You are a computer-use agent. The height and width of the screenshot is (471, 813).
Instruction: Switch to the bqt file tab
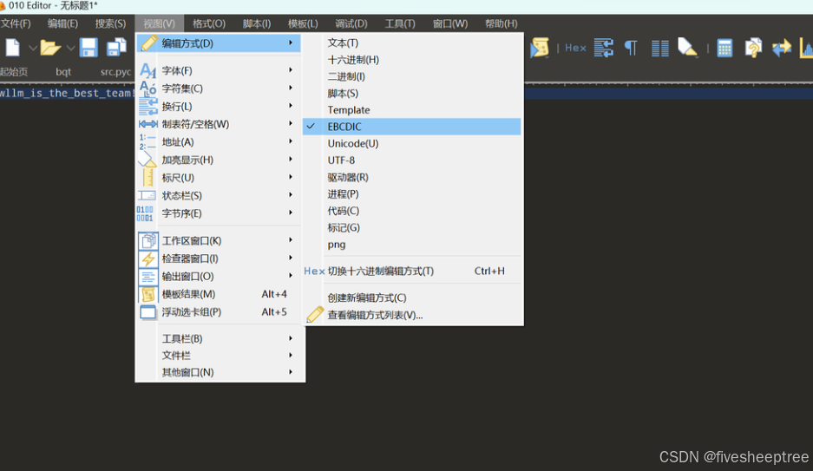coord(63,71)
